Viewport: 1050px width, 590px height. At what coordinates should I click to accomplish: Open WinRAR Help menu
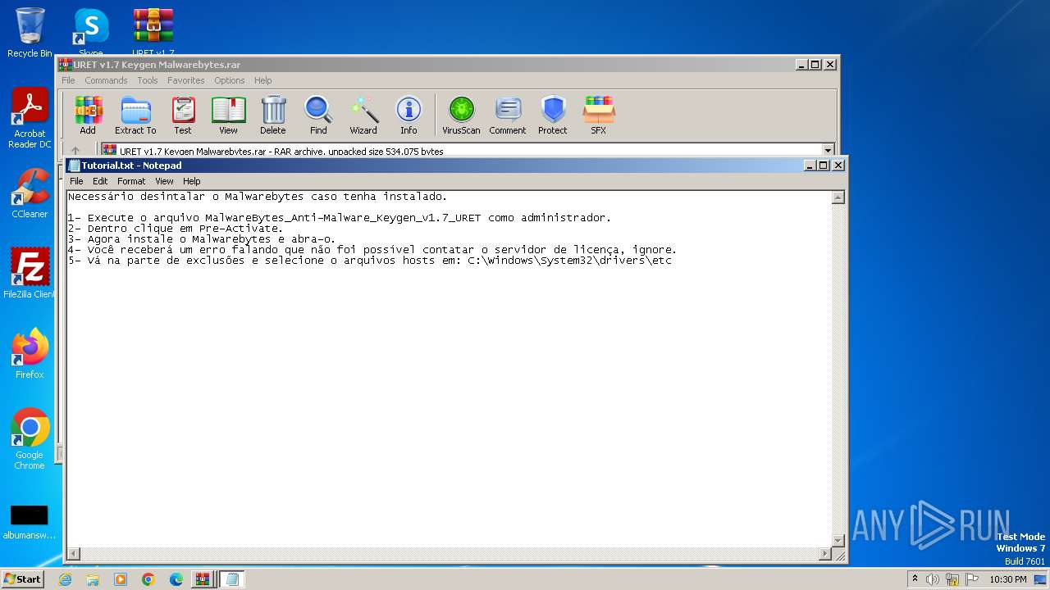[262, 80]
